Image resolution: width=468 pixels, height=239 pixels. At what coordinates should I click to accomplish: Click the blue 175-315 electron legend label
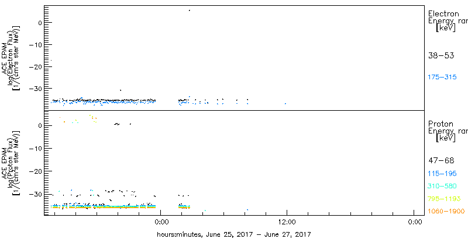coord(442,78)
